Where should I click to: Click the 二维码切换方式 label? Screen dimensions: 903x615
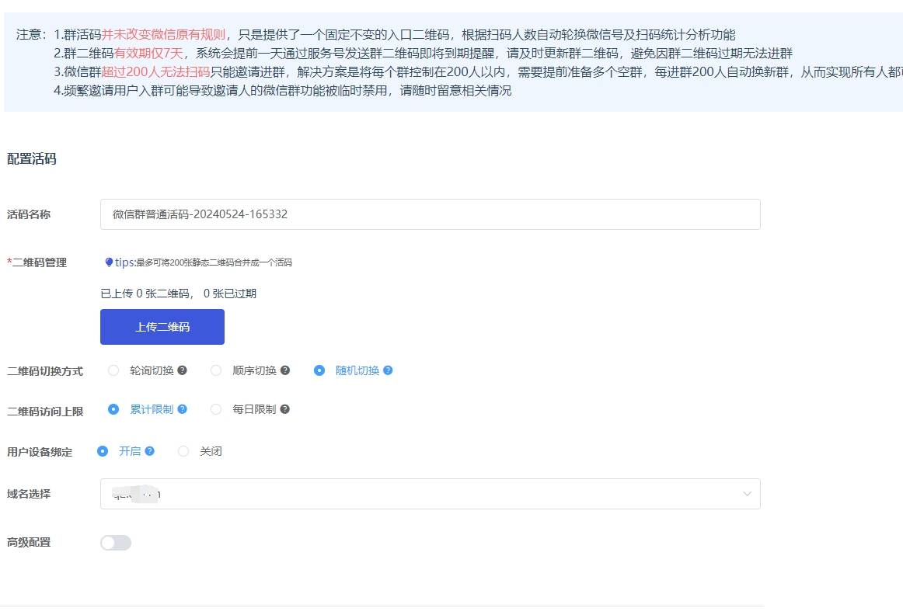[45, 371]
